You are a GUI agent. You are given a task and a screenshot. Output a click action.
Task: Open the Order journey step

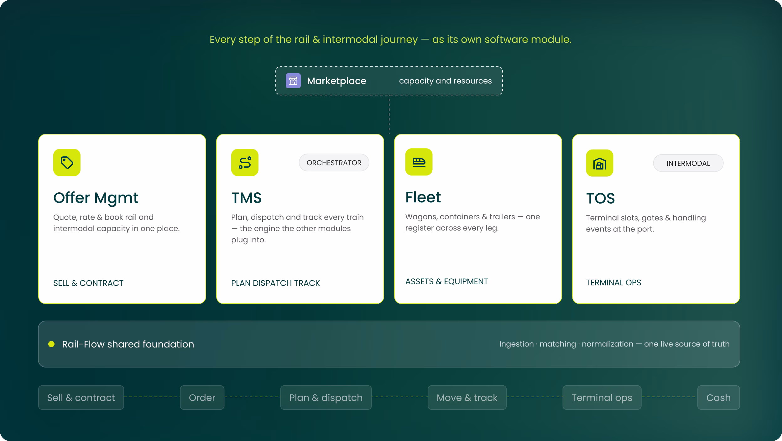click(x=202, y=398)
